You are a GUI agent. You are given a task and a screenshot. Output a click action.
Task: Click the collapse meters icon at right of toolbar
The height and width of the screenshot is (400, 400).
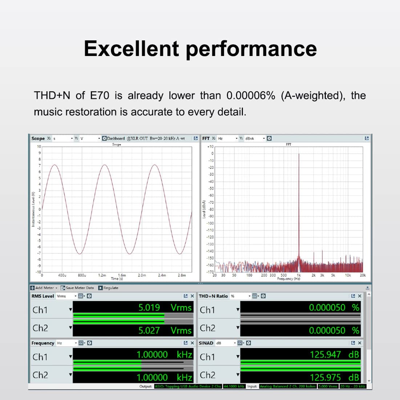pyautogui.click(x=367, y=288)
